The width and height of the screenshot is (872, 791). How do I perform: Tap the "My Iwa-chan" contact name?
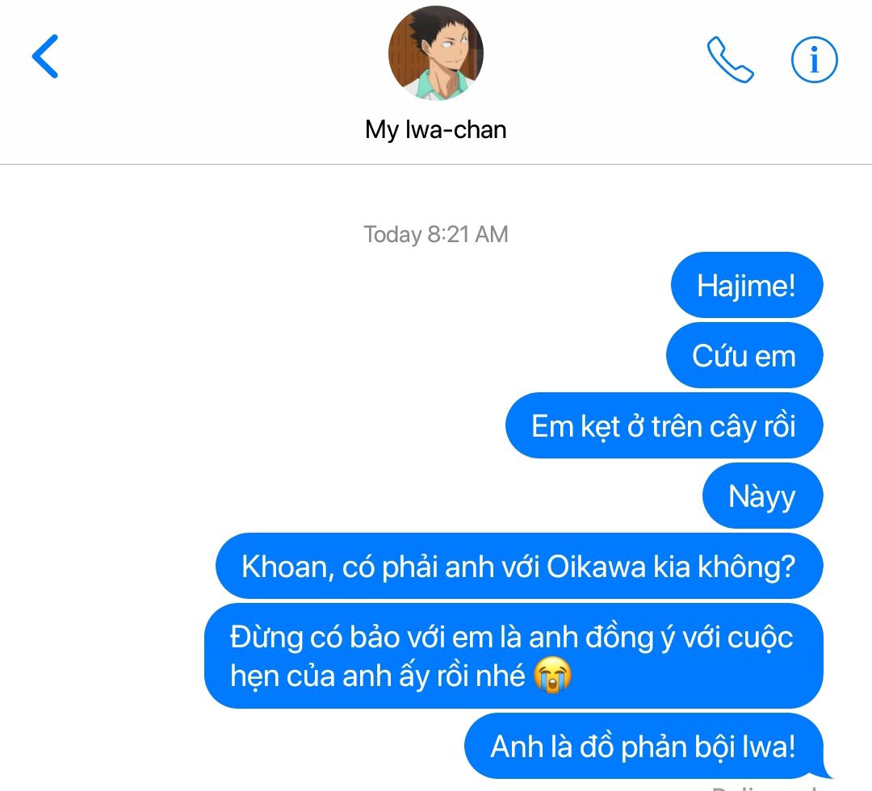pyautogui.click(x=436, y=129)
